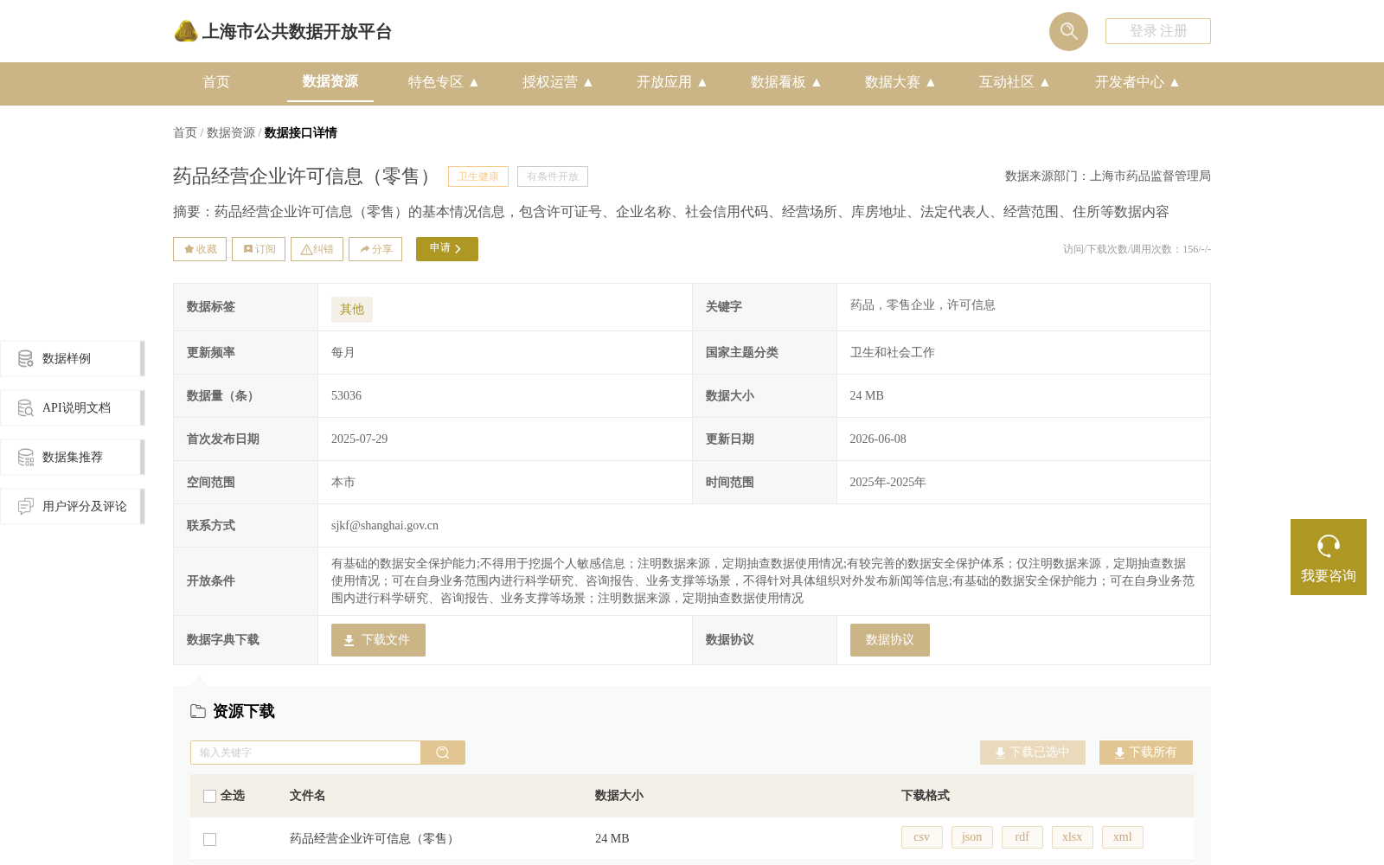Click the 我要咨询 headset widget

1329,557
